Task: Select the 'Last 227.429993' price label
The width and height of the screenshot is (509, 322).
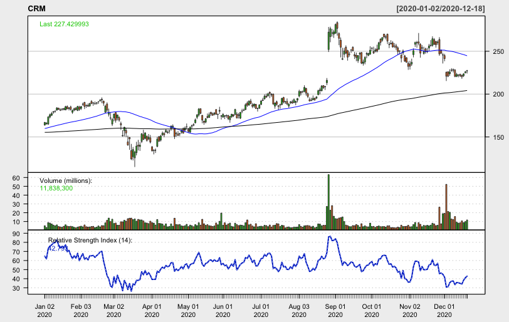Action: tap(64, 24)
